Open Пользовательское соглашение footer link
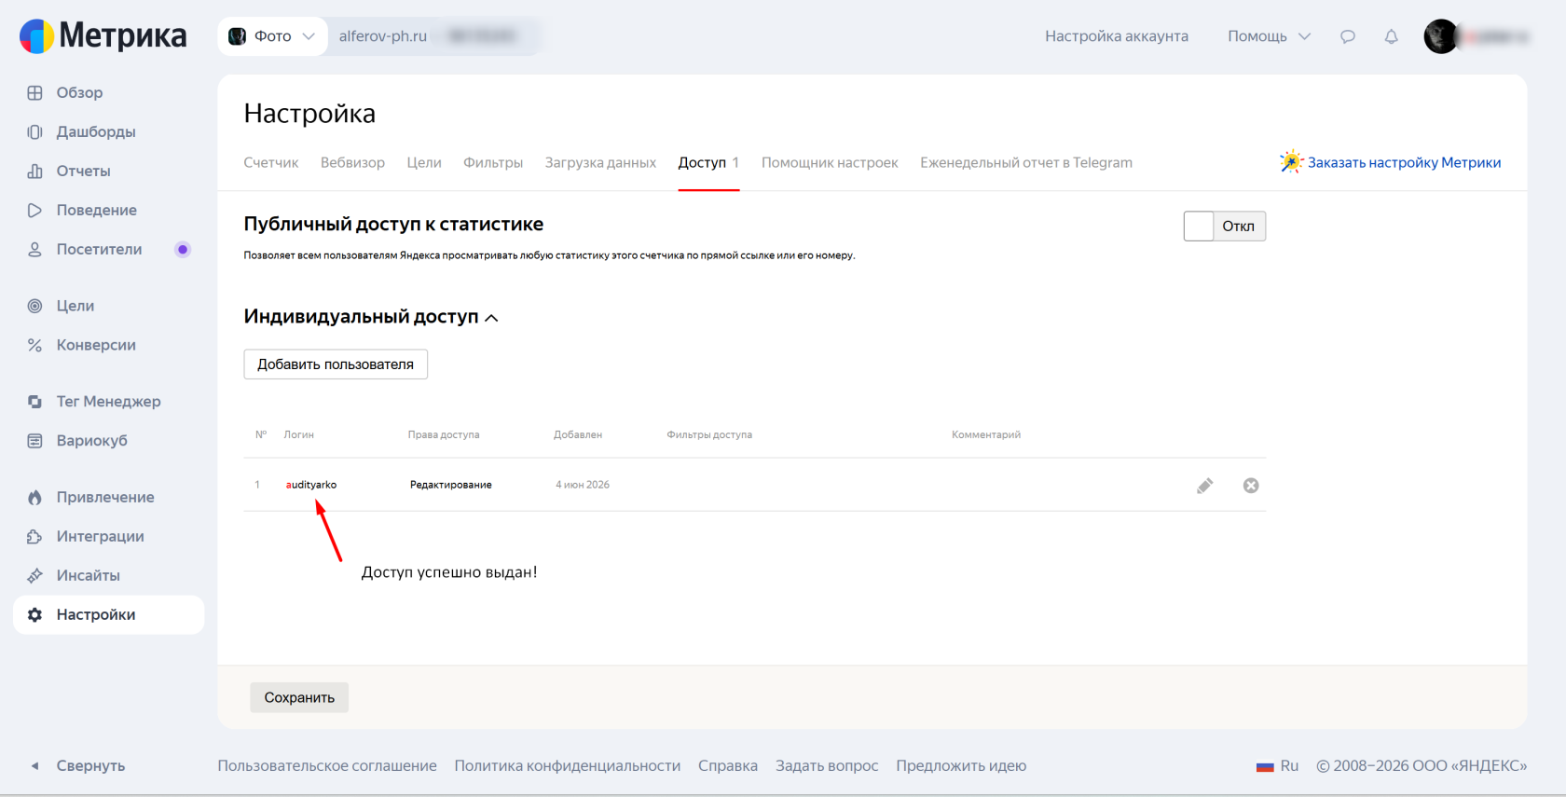The image size is (1566, 797). click(327, 766)
